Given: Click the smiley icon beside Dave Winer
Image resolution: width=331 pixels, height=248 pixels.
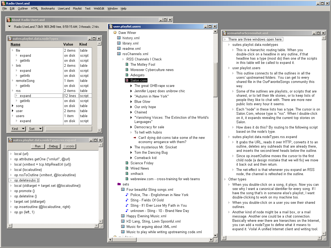Looking at the screenshot, I should (x=115, y=33).
